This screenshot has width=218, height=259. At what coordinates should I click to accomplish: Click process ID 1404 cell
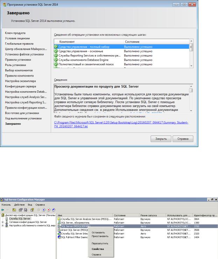pos(196,237)
